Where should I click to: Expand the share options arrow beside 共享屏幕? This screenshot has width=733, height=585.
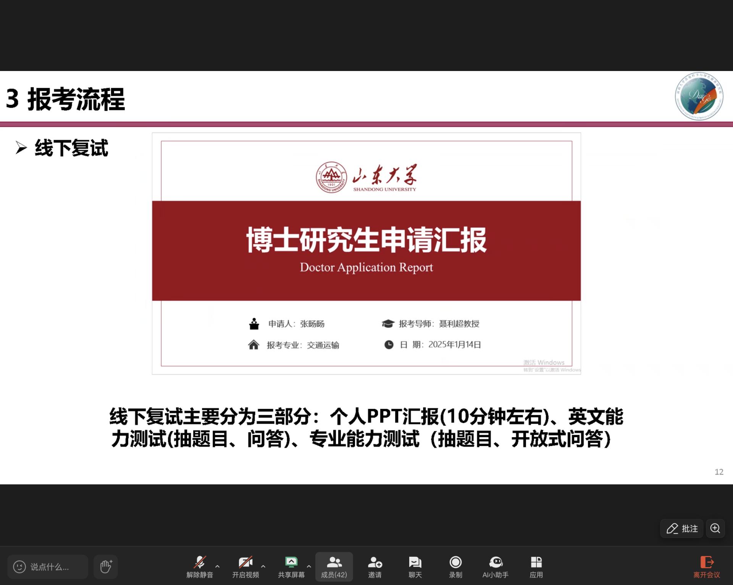(309, 566)
